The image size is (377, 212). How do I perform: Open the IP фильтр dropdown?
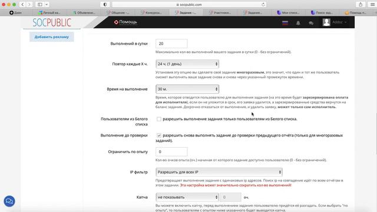tap(219, 172)
